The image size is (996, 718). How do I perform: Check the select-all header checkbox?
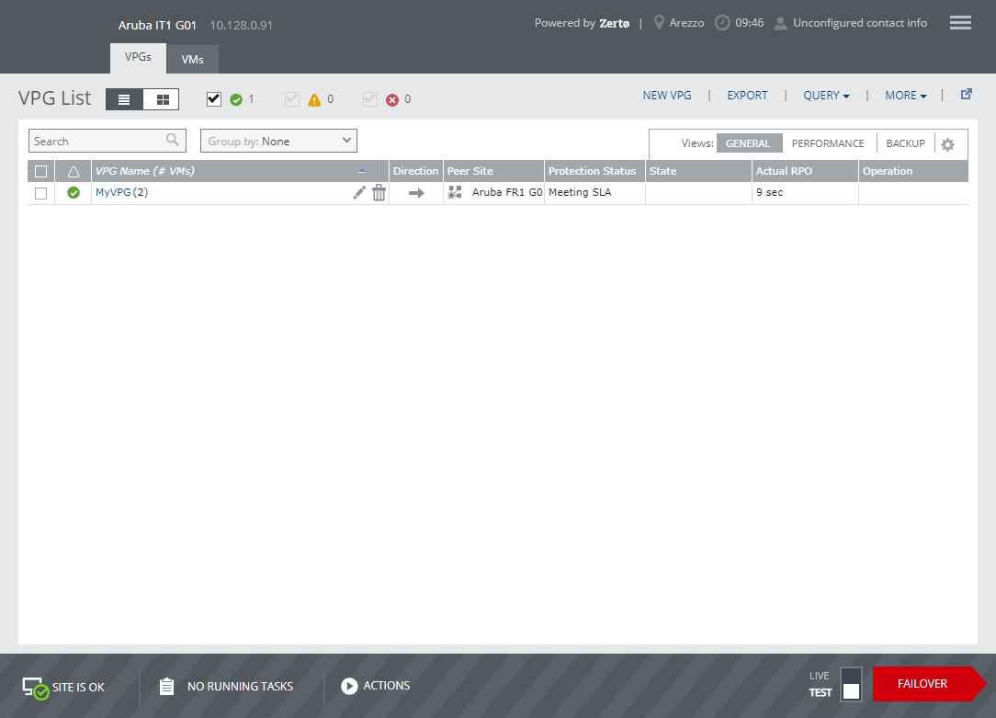40,172
